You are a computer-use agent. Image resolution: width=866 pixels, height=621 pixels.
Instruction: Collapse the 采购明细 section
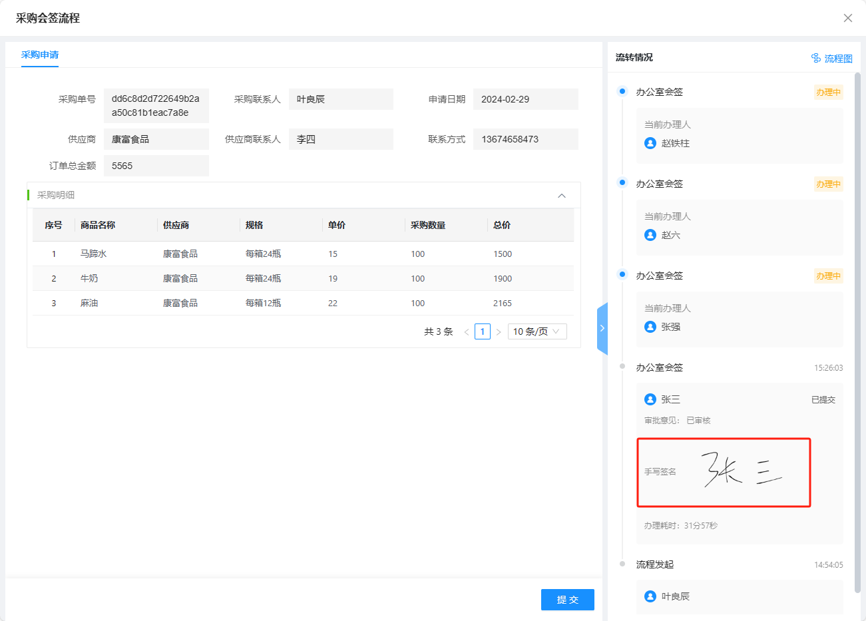coord(561,196)
